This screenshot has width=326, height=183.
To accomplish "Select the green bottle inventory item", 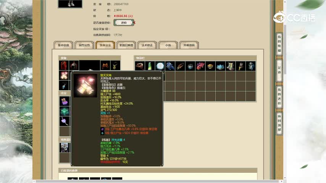I will click(x=150, y=66).
